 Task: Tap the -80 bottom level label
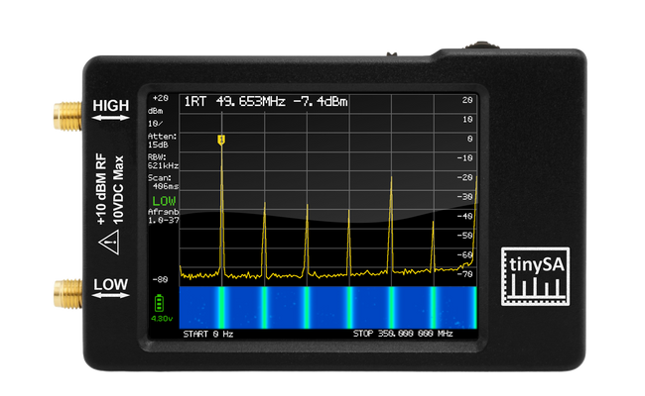click(x=159, y=280)
